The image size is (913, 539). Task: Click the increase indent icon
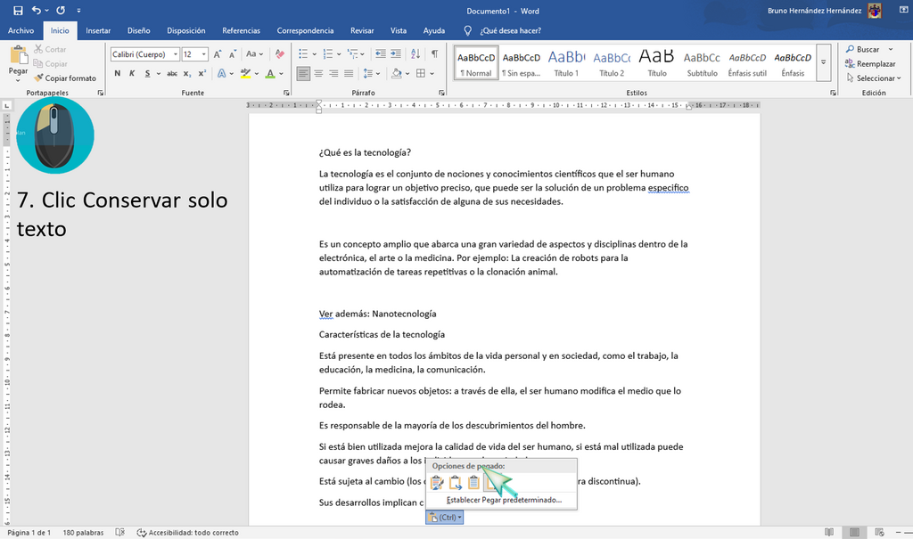[x=396, y=54]
